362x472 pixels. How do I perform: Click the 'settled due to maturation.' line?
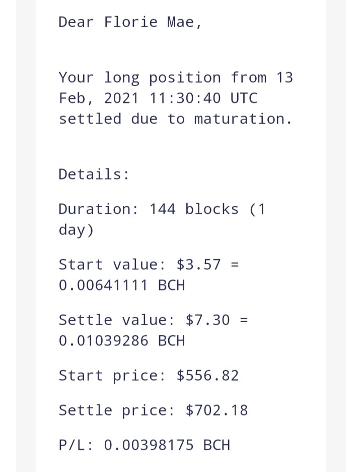(175, 119)
